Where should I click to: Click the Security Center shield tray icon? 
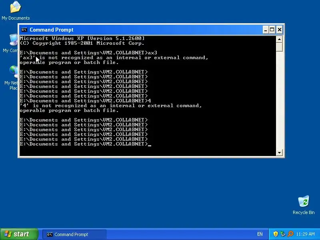pos(276,234)
